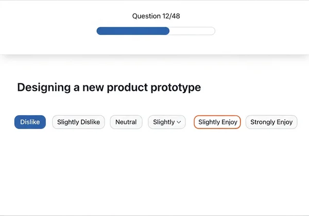Click the unfilled white part of progress bar

pos(192,31)
